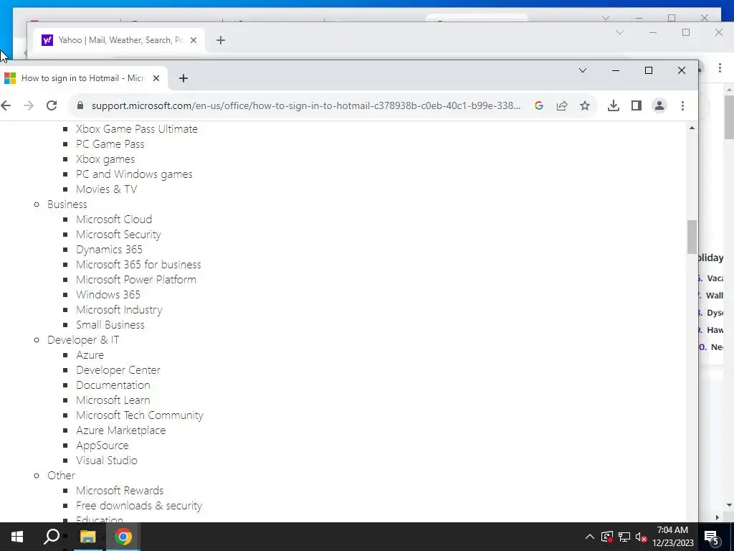Viewport: 734px width, 551px height.
Task: Open Windows taskbar search
Action: click(x=51, y=537)
